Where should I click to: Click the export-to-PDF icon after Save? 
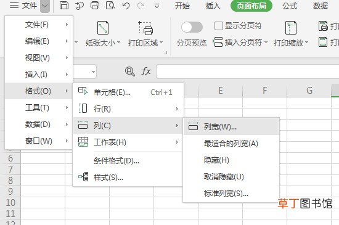click(80, 6)
